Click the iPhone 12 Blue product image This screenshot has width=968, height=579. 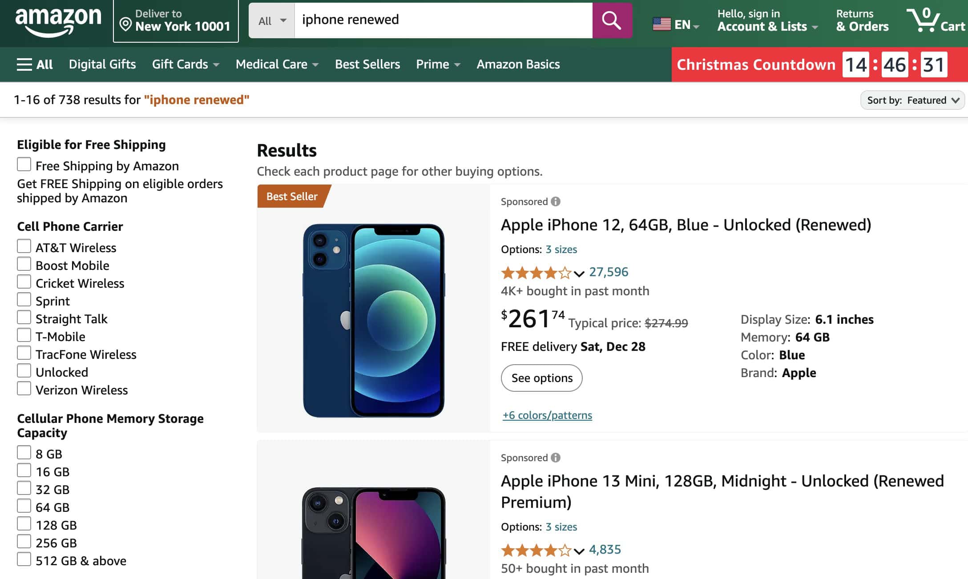pos(373,320)
